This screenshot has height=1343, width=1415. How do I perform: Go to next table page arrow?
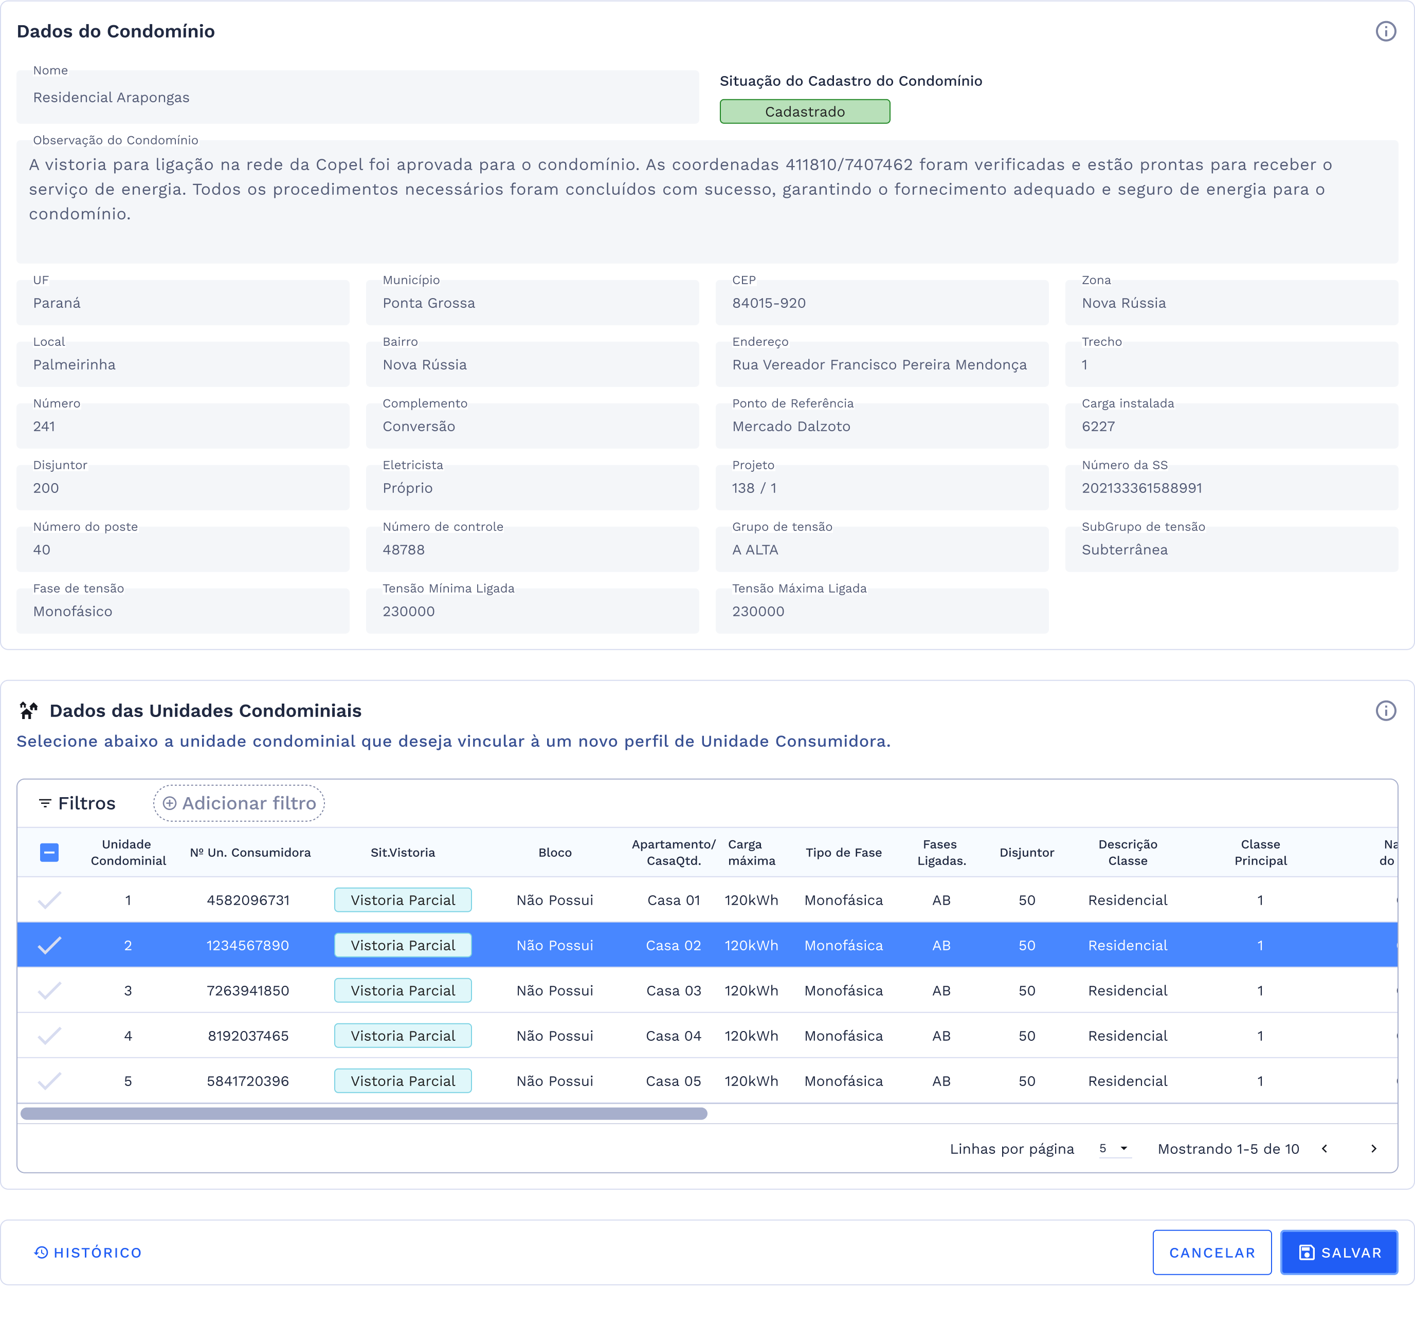point(1373,1149)
